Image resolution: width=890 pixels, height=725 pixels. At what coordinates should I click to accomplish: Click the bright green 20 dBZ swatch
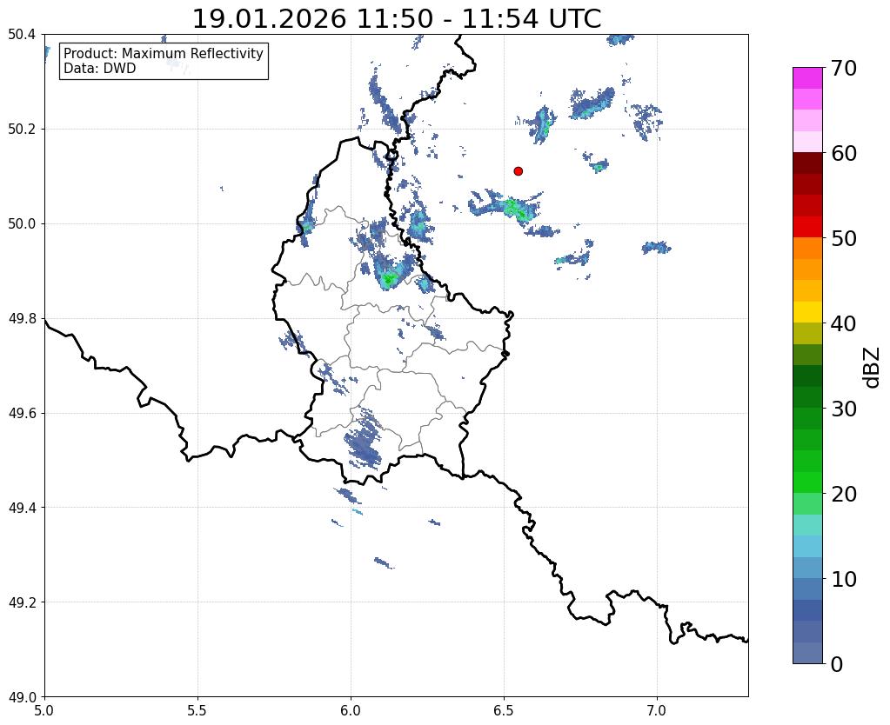pyautogui.click(x=807, y=482)
